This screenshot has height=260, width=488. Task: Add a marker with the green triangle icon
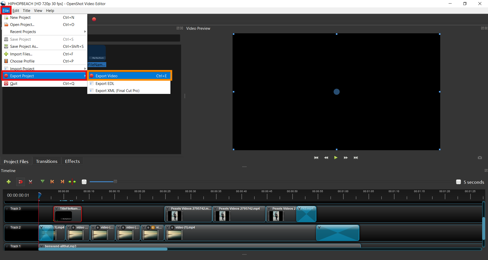(42, 181)
